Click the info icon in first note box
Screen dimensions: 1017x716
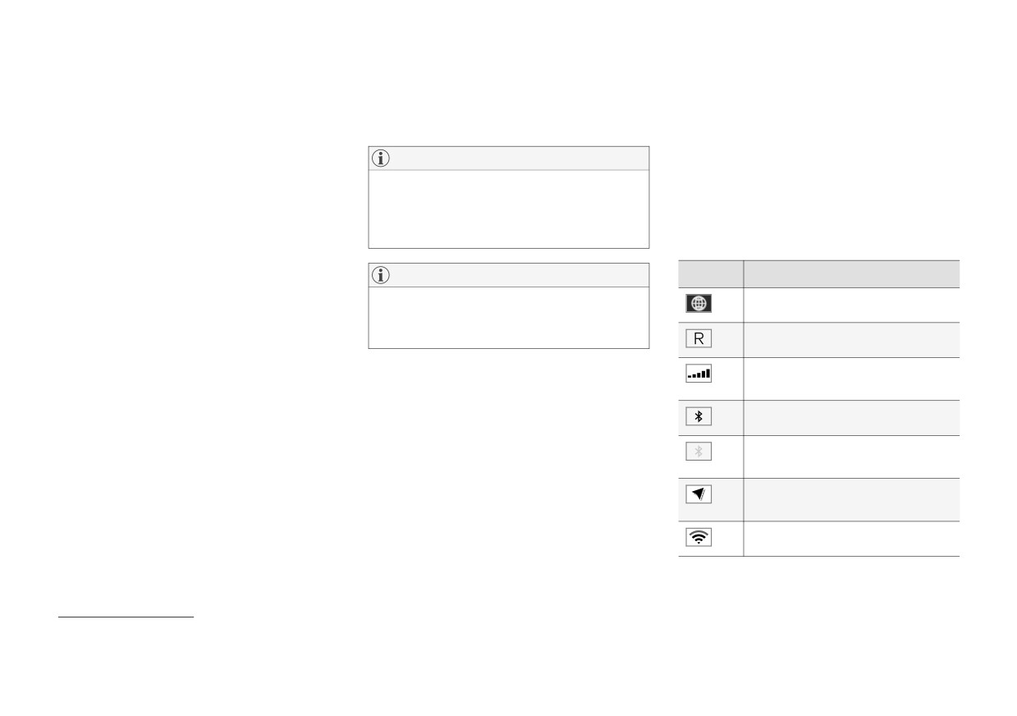[381, 159]
